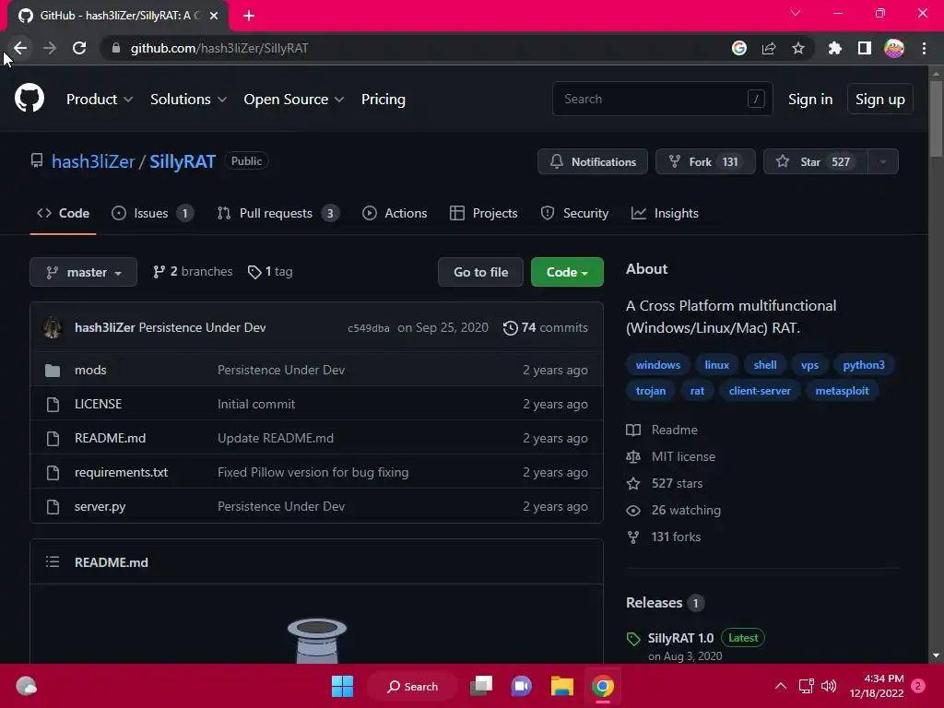Click the Notifications button
Image resolution: width=944 pixels, height=708 pixels.
593,161
